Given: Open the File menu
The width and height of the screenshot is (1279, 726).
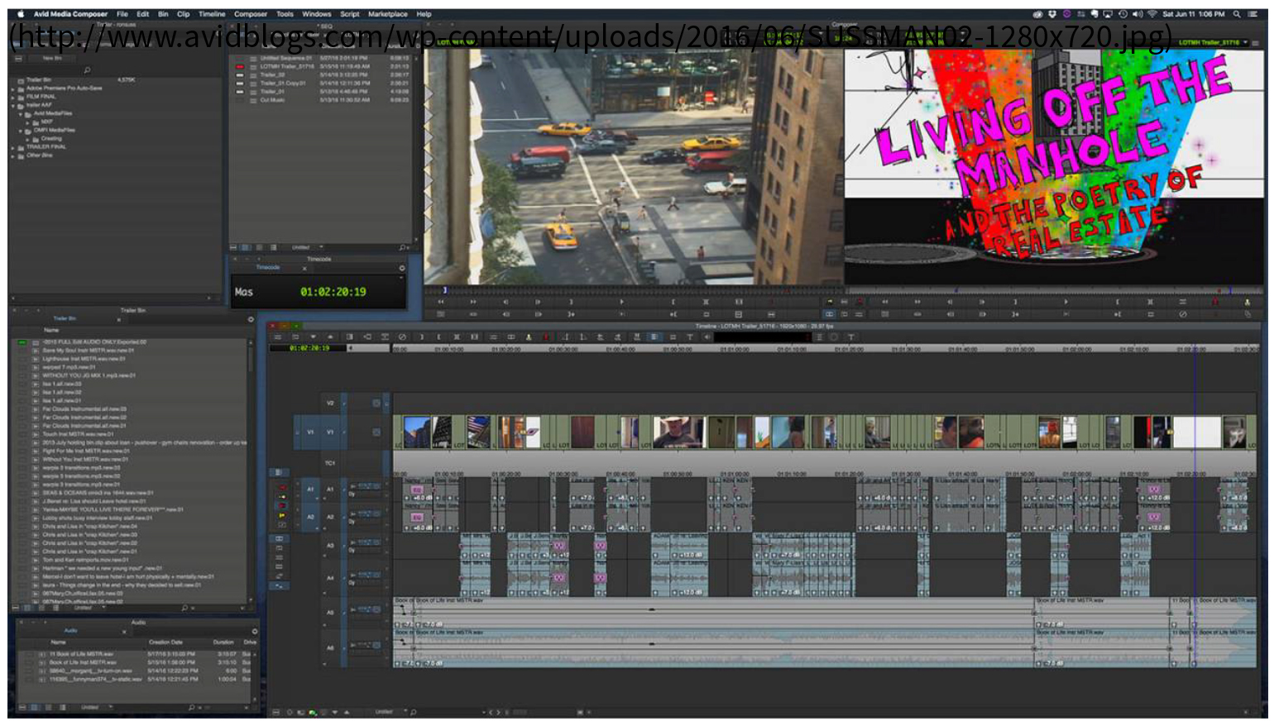Looking at the screenshot, I should point(122,14).
